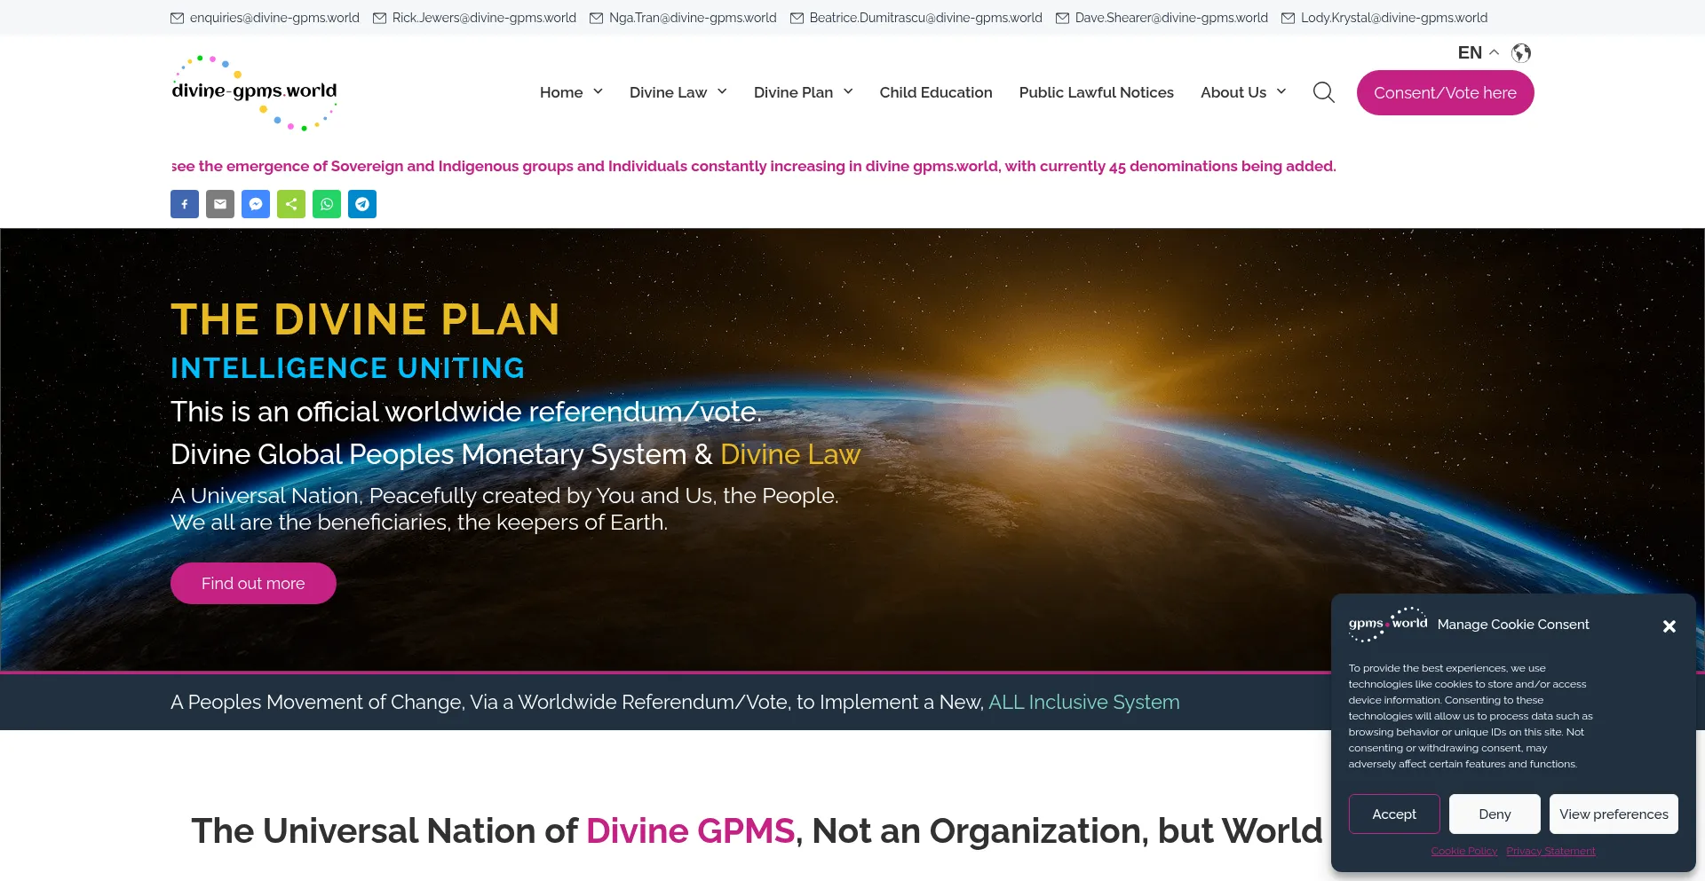Image resolution: width=1705 pixels, height=881 pixels.
Task: Click envelope icon beside Rick.Jewers email
Action: 380,18
